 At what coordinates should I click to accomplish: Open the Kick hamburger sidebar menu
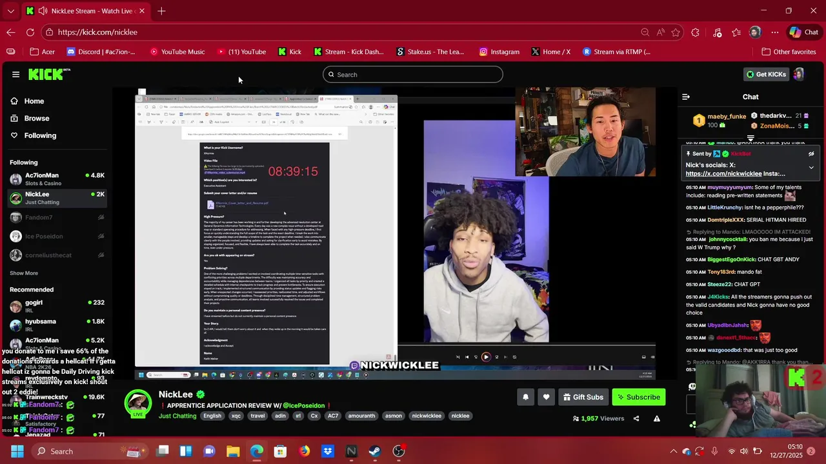click(15, 74)
